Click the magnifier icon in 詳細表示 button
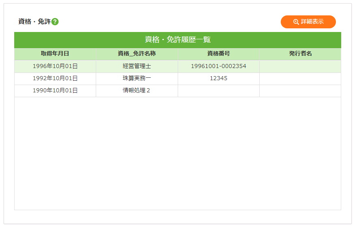The height and width of the screenshot is (228, 355). 296,22
